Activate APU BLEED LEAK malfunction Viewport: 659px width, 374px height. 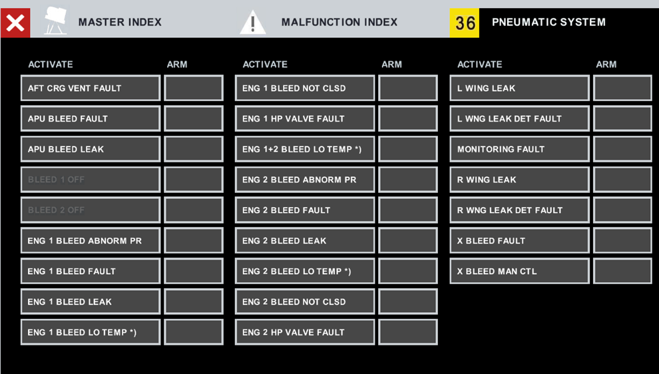91,149
